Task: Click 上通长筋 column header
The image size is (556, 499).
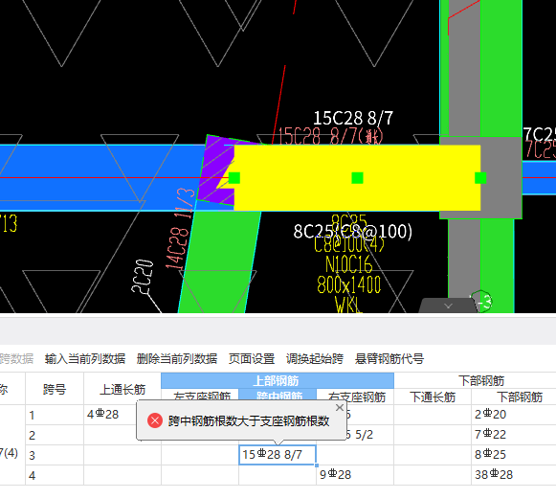Action: 122,389
